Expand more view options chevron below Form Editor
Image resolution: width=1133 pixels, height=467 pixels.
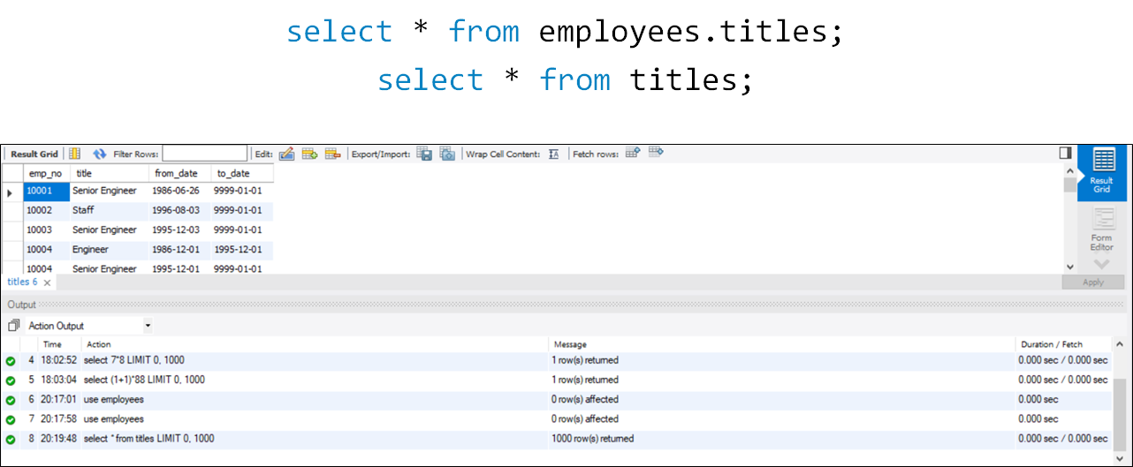click(1101, 264)
